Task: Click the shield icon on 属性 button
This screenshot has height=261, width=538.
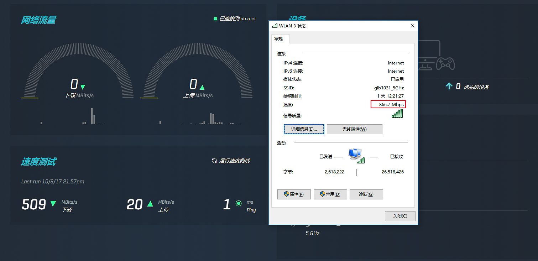Action: coord(286,194)
